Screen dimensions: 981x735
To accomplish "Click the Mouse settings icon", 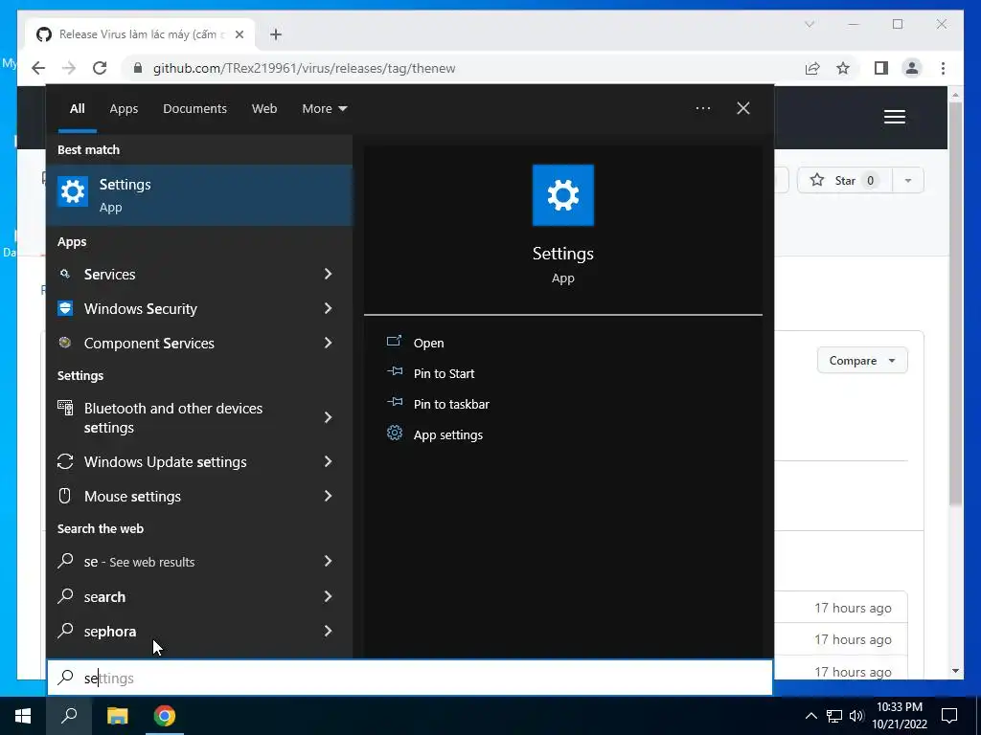I will 64,496.
